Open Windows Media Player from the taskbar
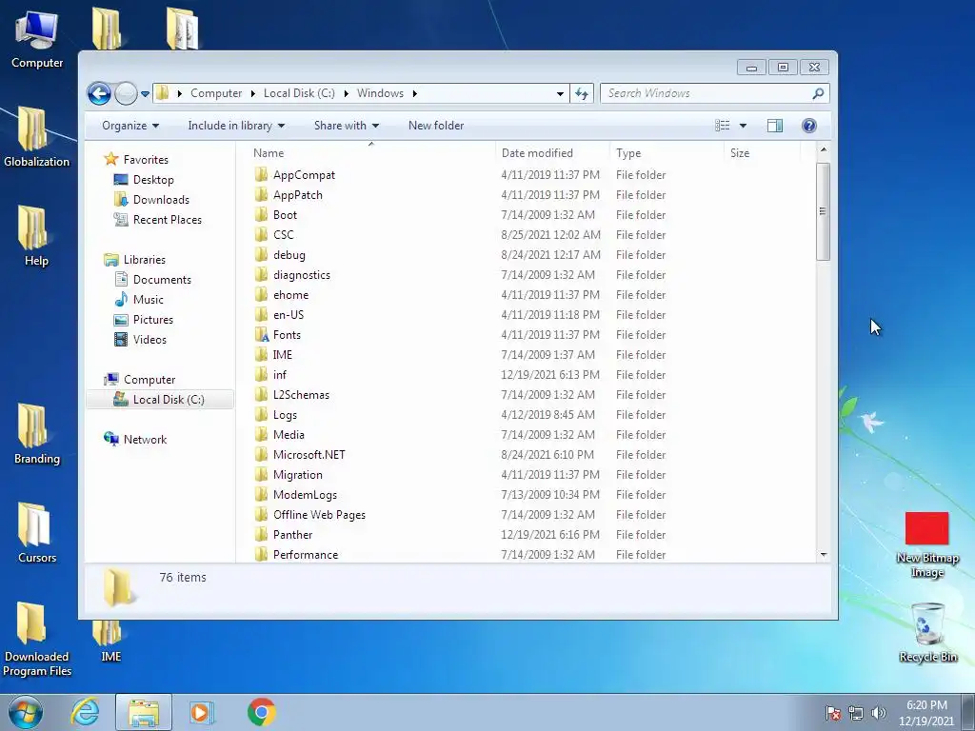Screen dimensions: 975x731 point(201,712)
